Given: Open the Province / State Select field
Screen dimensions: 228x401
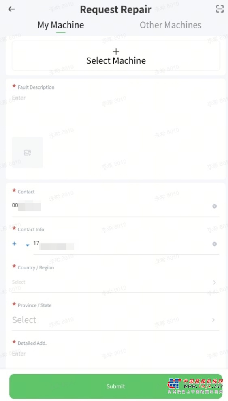Looking at the screenshot, I should [x=115, y=320].
